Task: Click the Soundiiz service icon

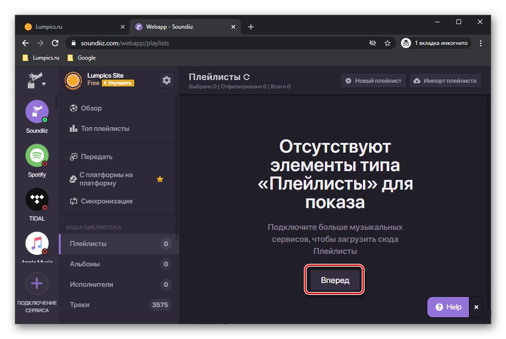Action: (37, 111)
